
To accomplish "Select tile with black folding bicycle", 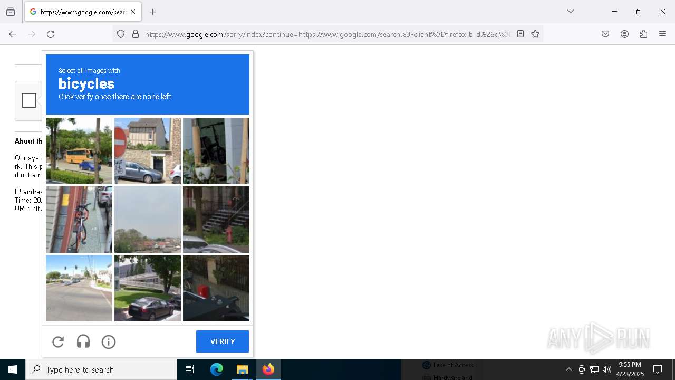I will pos(216,151).
